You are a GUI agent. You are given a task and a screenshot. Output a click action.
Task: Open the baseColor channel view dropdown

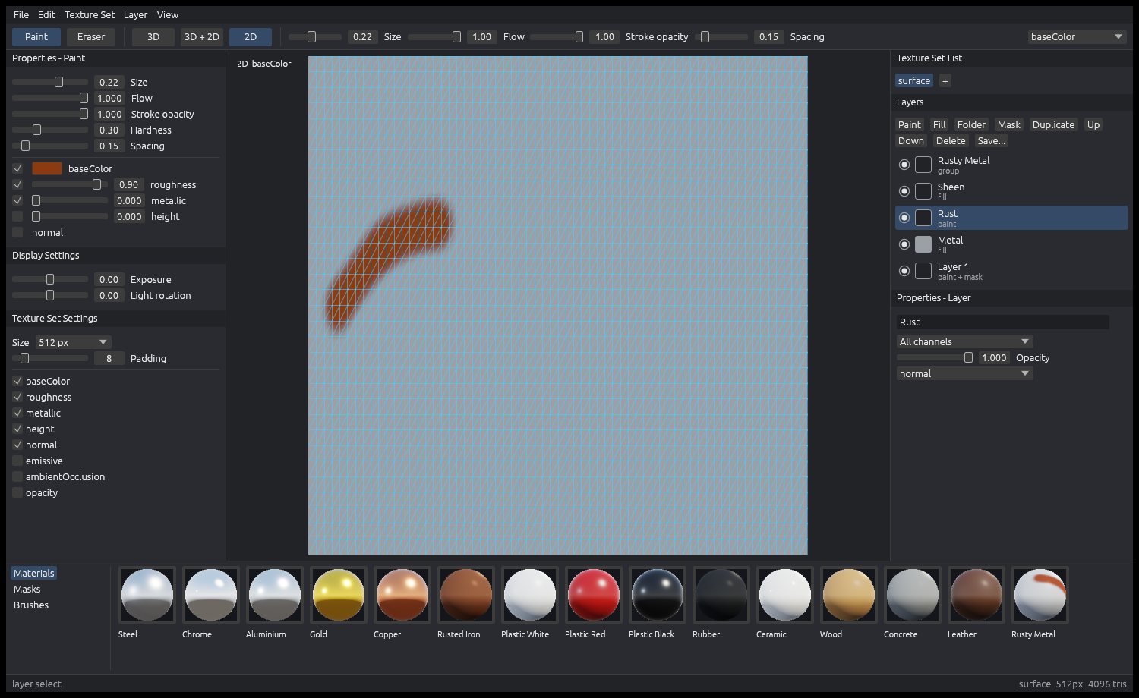1077,36
